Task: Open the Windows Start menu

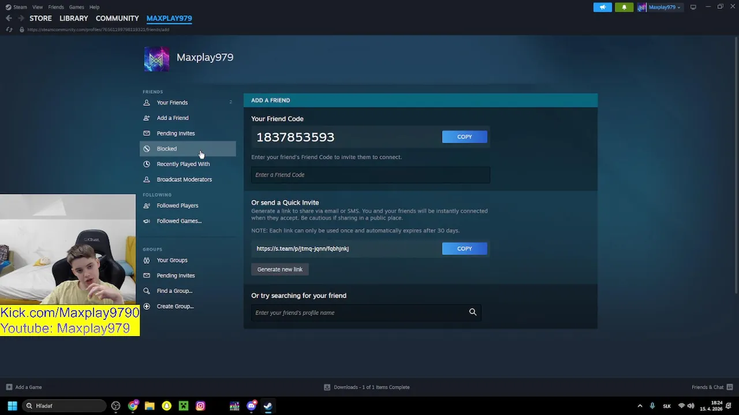Action: (x=12, y=406)
